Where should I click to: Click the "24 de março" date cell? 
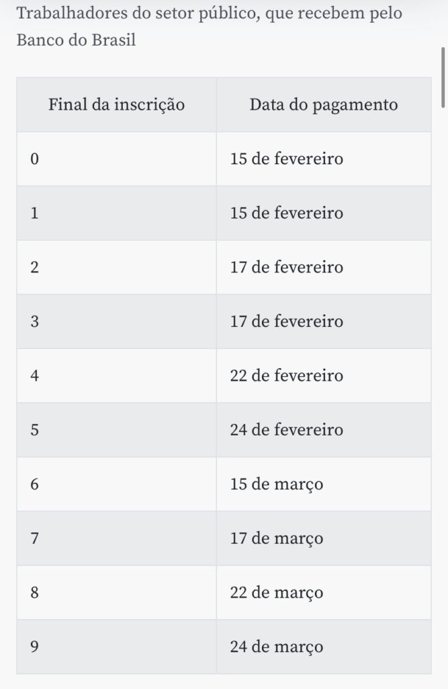(x=323, y=647)
